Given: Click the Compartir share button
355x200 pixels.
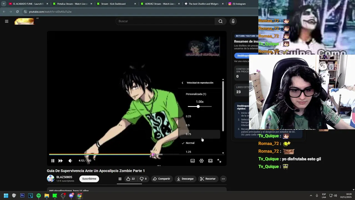Looking at the screenshot, I should 161,179.
